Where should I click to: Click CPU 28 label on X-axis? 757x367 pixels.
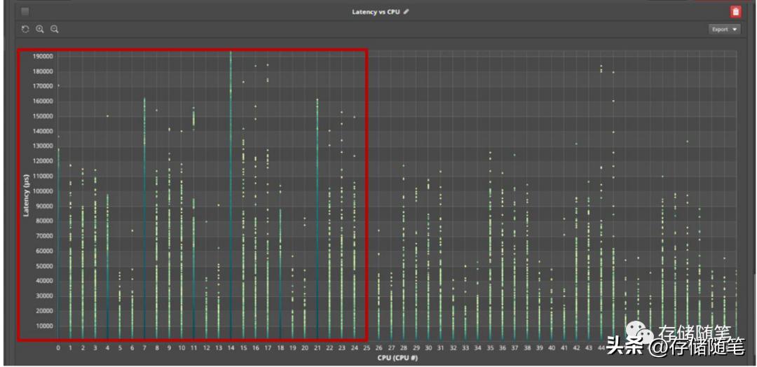click(x=403, y=347)
